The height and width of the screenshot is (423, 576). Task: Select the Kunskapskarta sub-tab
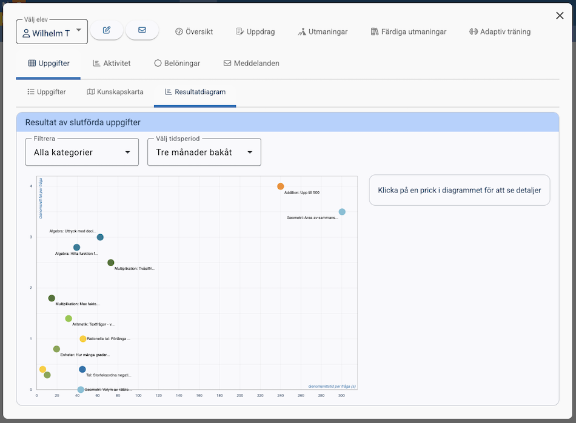click(x=115, y=92)
